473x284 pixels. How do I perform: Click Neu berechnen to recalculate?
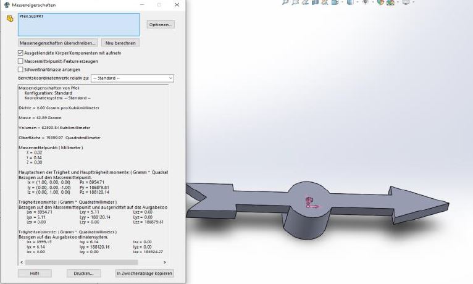click(x=120, y=43)
